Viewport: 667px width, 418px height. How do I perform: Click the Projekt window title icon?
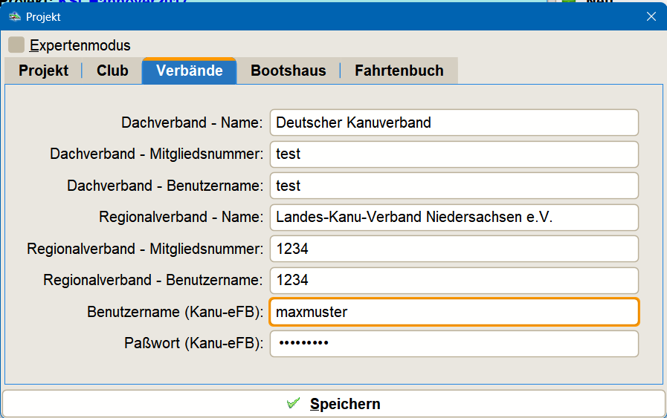pos(14,17)
